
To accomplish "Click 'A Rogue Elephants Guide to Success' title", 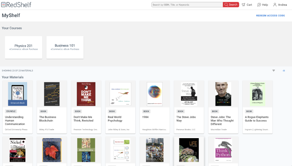I will point(257,119).
